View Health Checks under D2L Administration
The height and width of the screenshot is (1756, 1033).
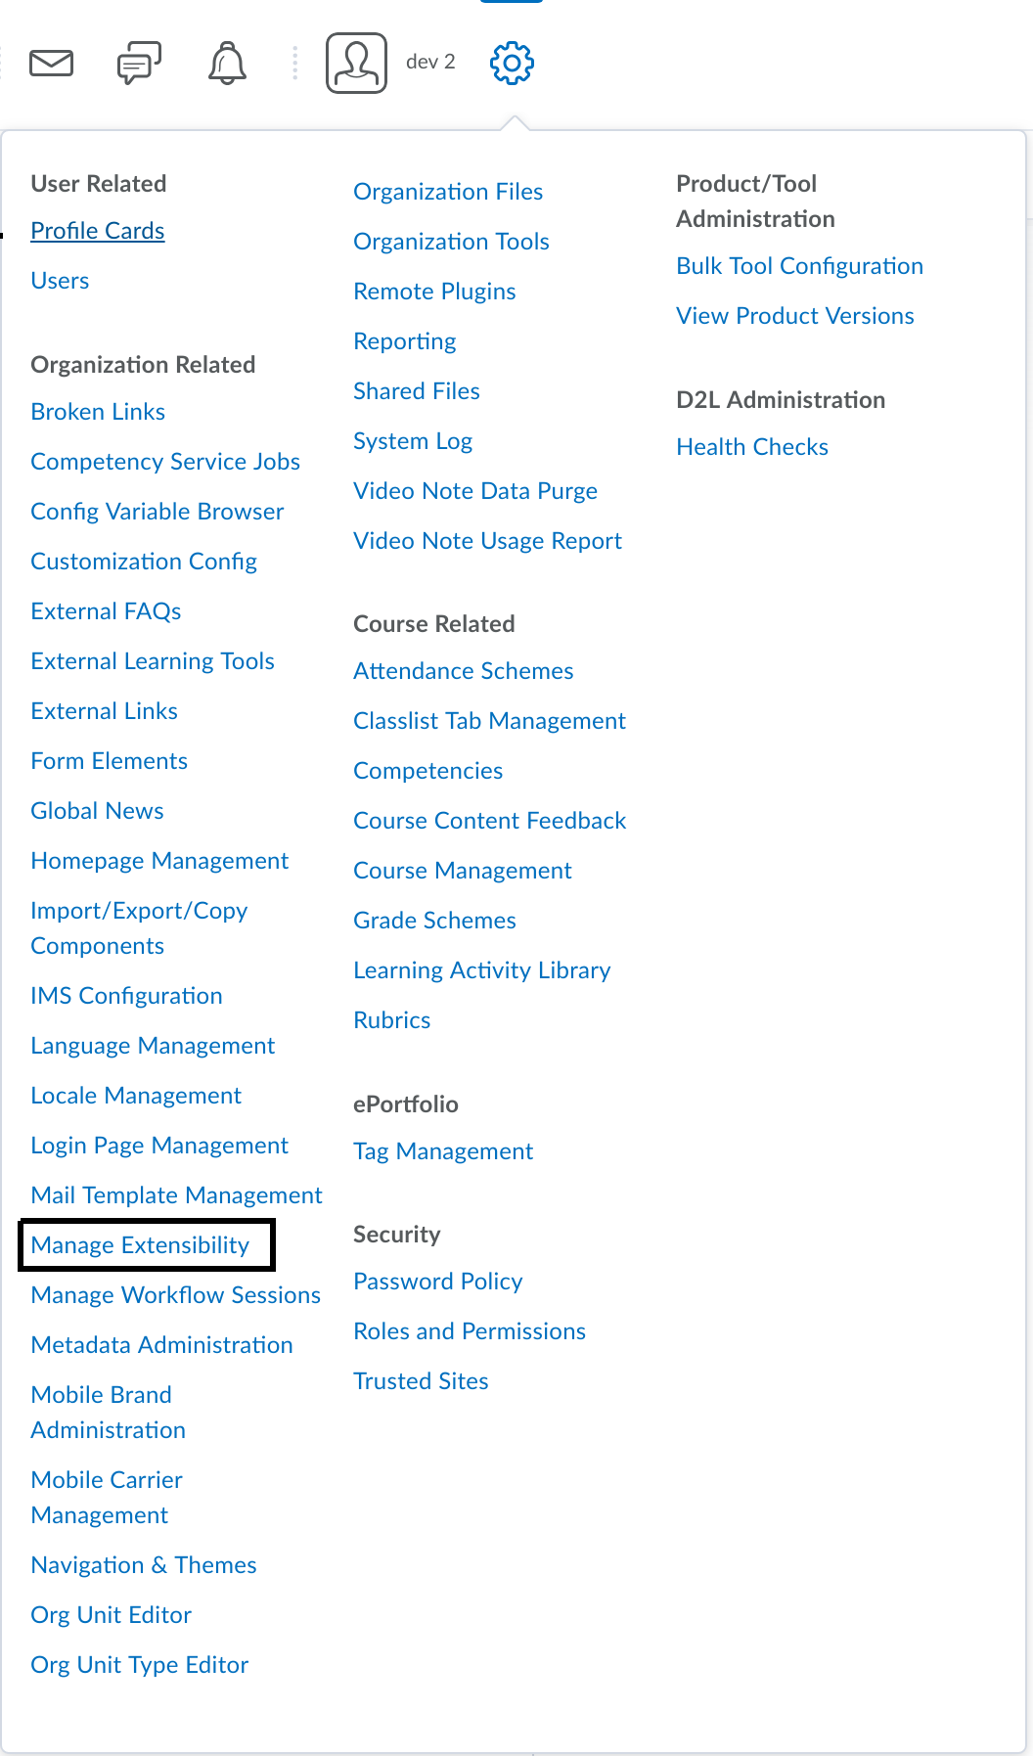tap(752, 447)
